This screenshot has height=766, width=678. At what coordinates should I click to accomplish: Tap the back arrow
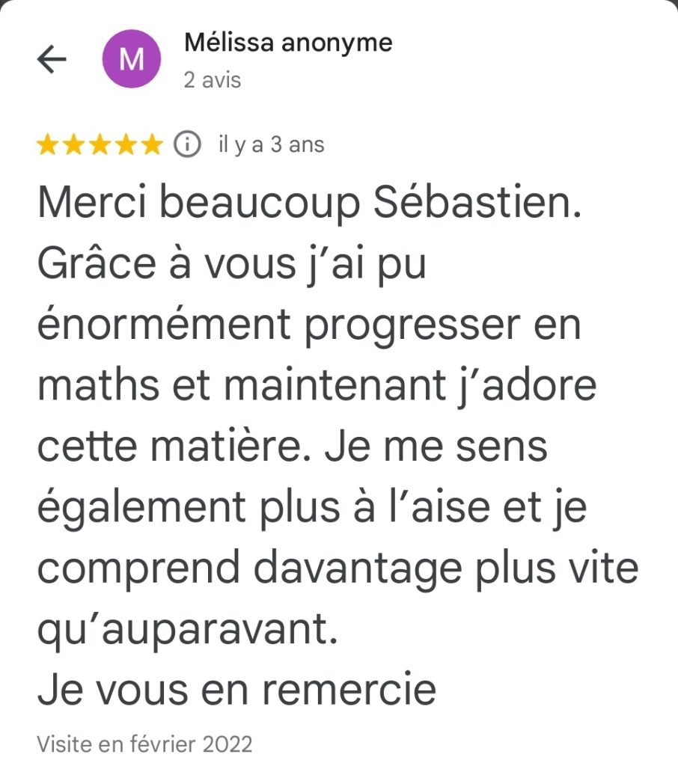(52, 60)
